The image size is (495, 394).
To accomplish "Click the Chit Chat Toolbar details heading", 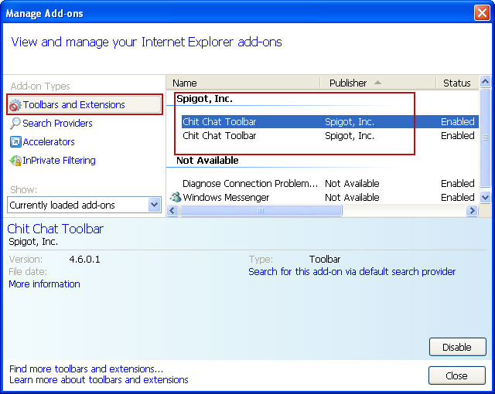I will pos(56,229).
